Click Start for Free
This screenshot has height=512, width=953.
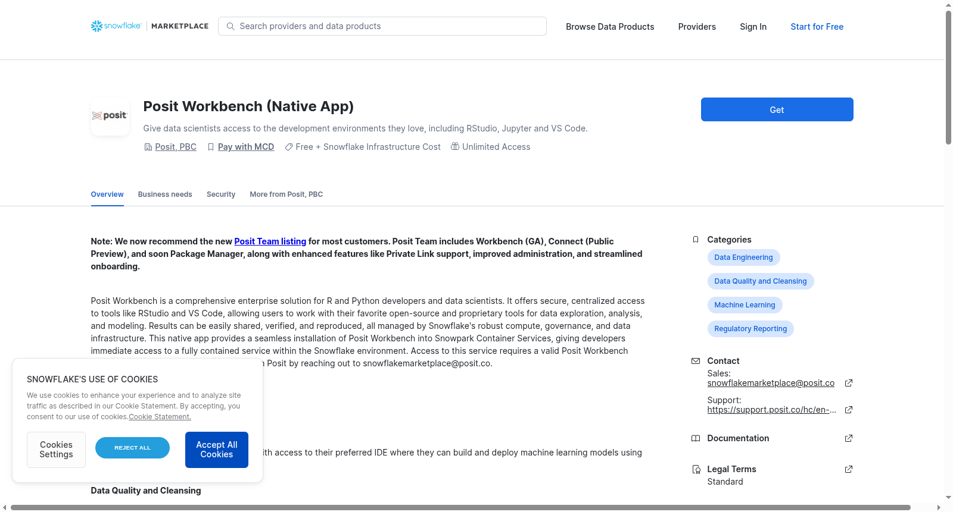point(817,27)
